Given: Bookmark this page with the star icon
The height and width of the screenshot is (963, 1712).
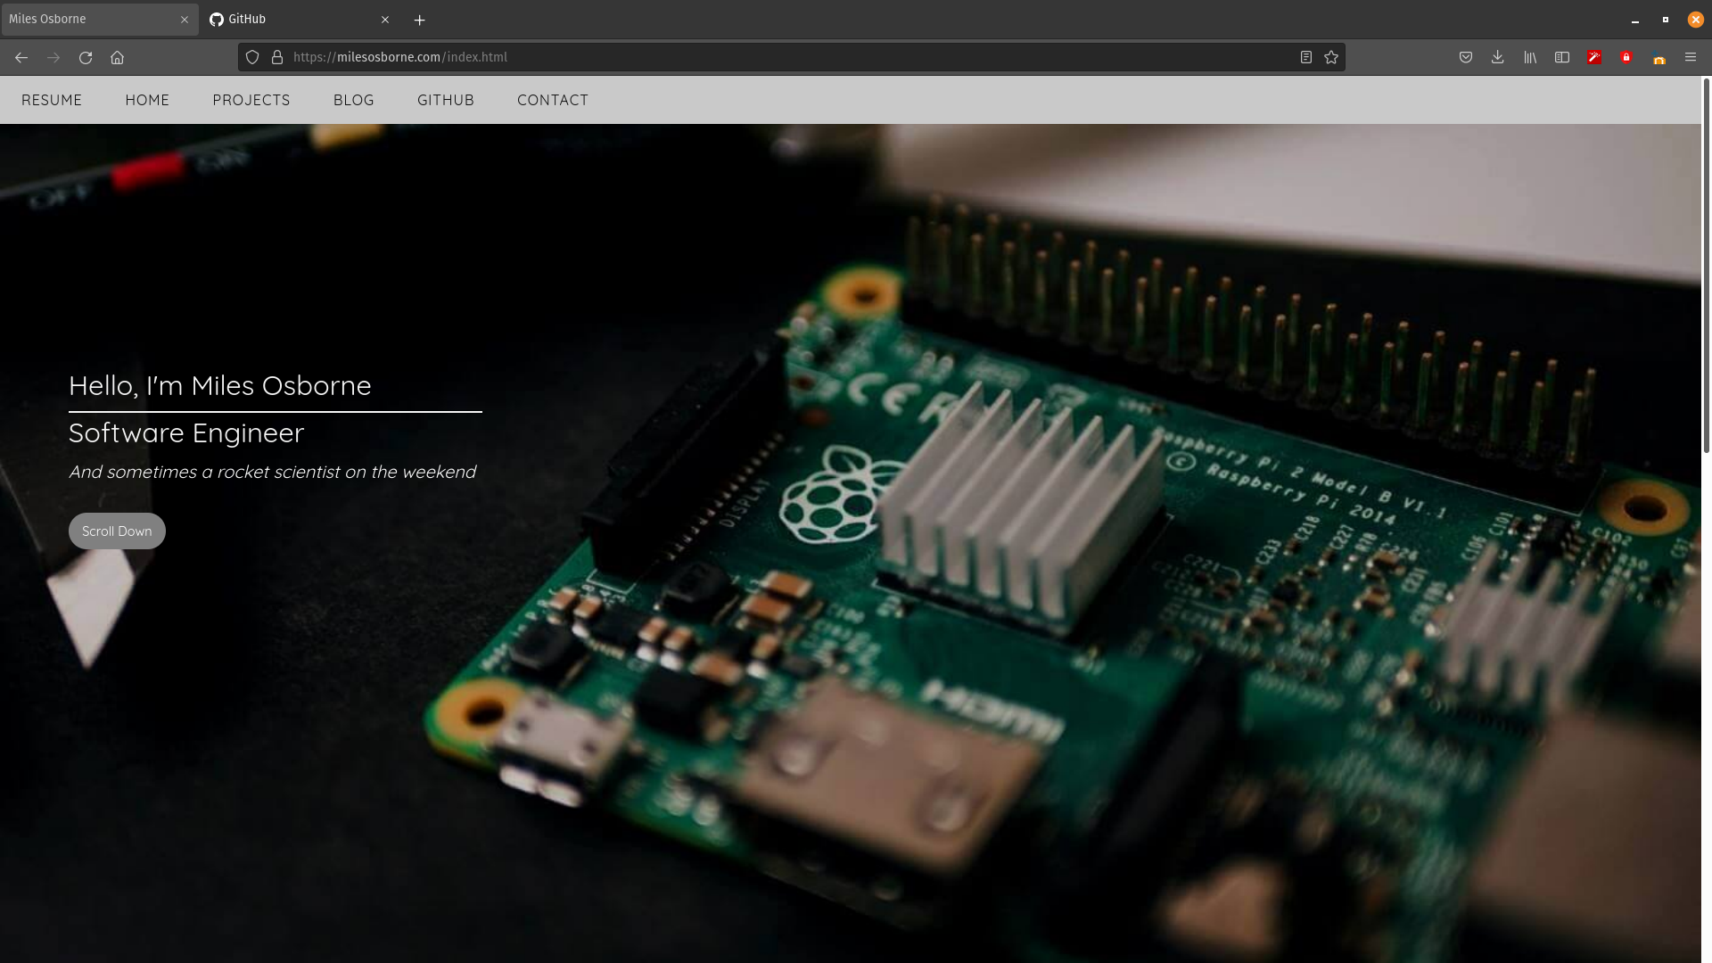Looking at the screenshot, I should 1331,57.
